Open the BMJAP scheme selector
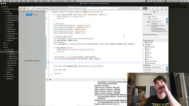This screenshot has width=189, height=106. [39, 9]
